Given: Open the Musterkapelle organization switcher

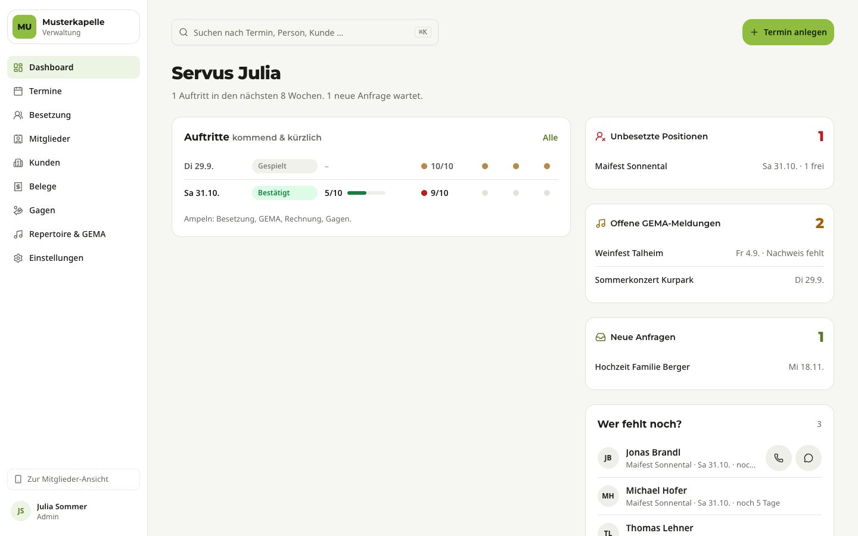Looking at the screenshot, I should tap(73, 27).
